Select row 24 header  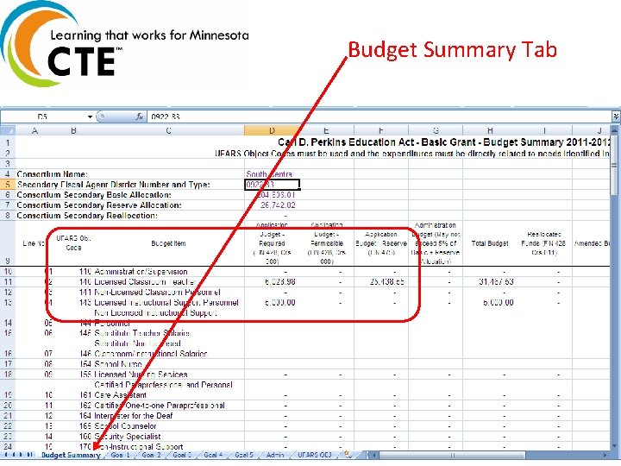8,447
